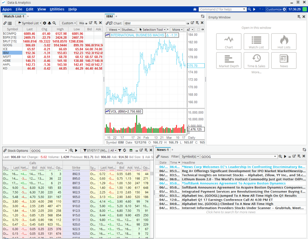Expand the Views dropdown in the Chart

[114, 30]
